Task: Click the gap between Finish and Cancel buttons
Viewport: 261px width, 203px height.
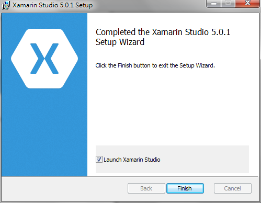Action: pyautogui.click(x=209, y=188)
